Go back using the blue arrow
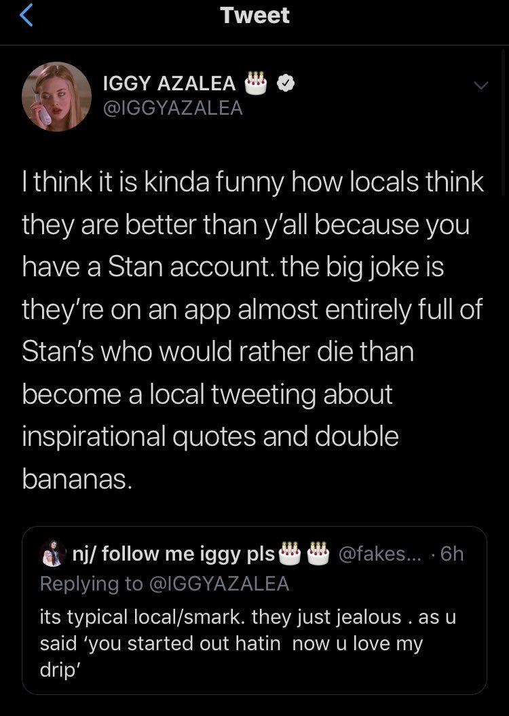Image resolution: width=509 pixels, height=716 pixels. [x=26, y=15]
